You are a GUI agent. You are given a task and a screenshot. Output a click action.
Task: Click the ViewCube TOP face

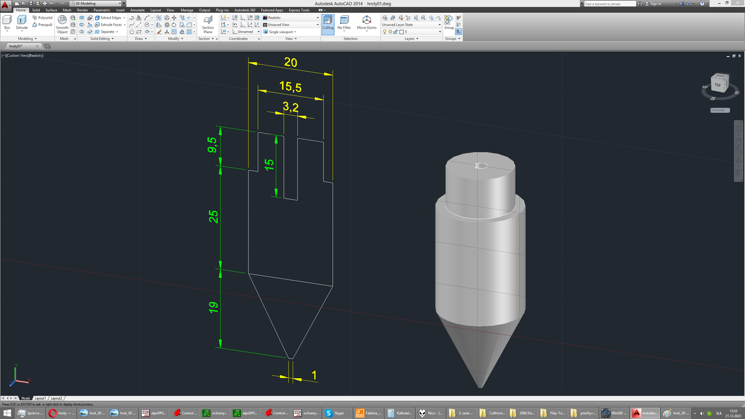(718, 85)
